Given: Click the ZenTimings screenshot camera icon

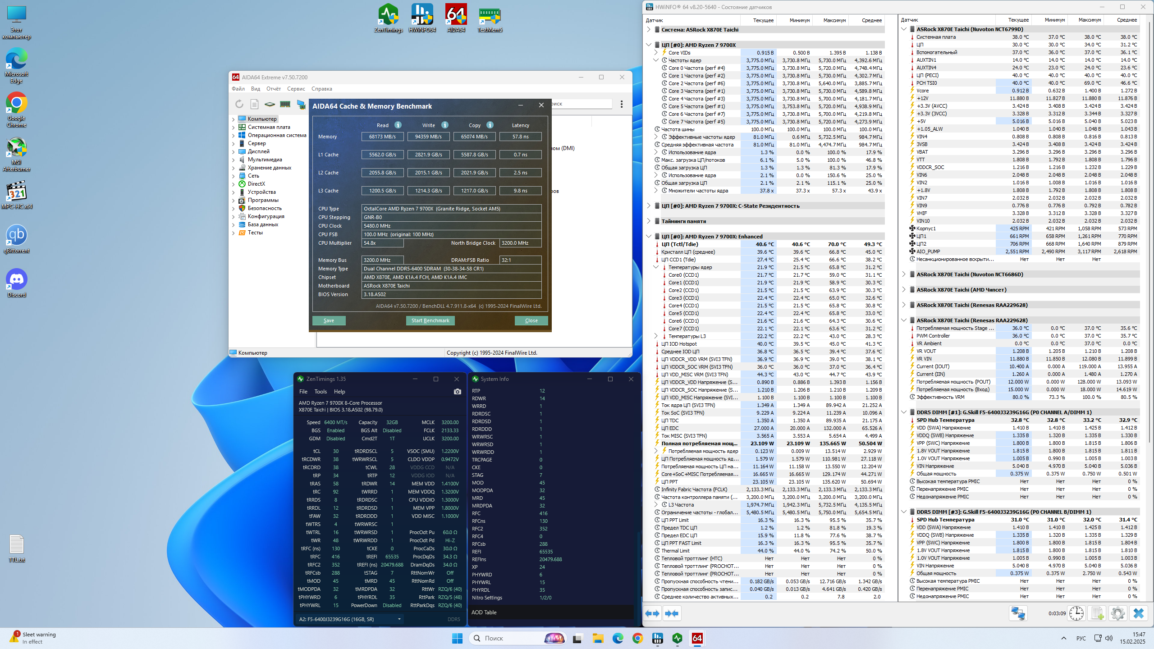Looking at the screenshot, I should 457,392.
